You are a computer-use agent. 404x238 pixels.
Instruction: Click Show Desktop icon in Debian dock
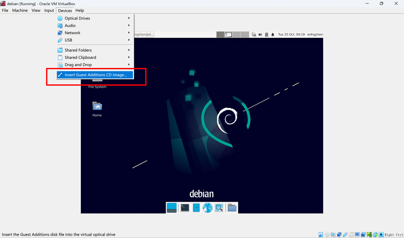tap(172, 207)
